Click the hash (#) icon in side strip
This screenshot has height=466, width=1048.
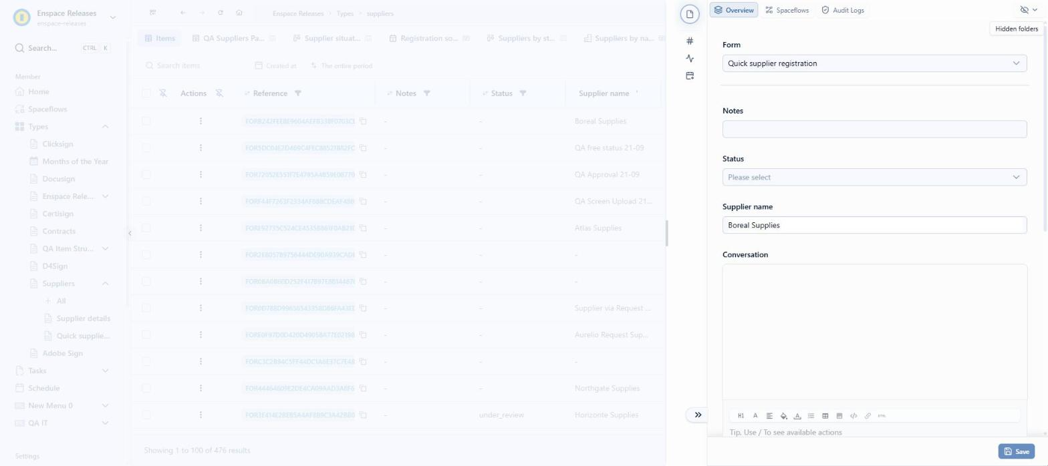[690, 41]
